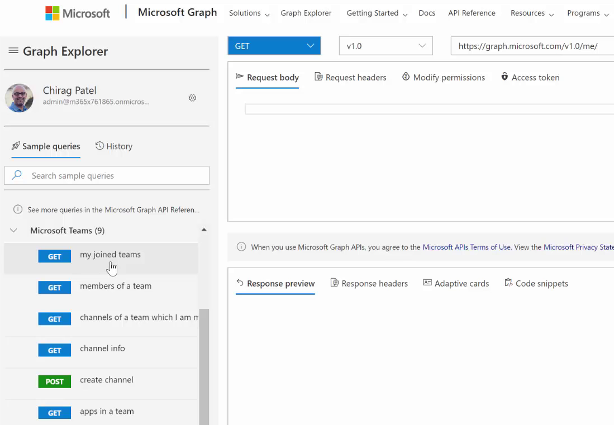Click the Response headers document icon

click(x=335, y=282)
